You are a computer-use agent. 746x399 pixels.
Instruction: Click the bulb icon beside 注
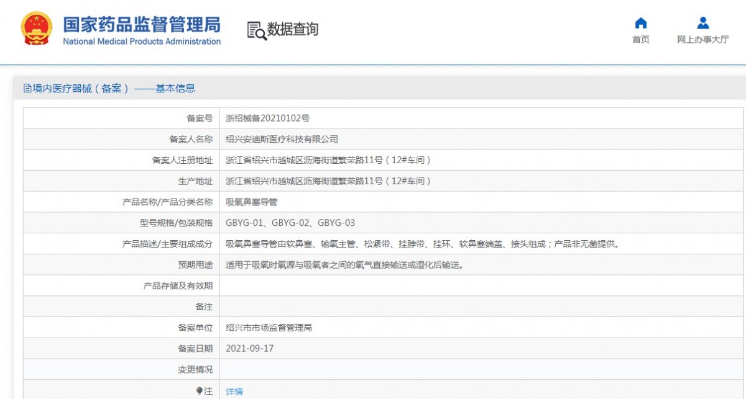[200, 391]
